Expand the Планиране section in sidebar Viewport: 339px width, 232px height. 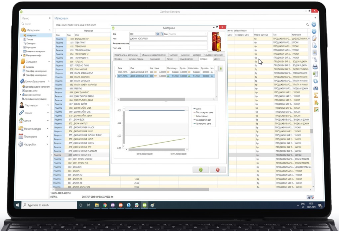pos(47,136)
